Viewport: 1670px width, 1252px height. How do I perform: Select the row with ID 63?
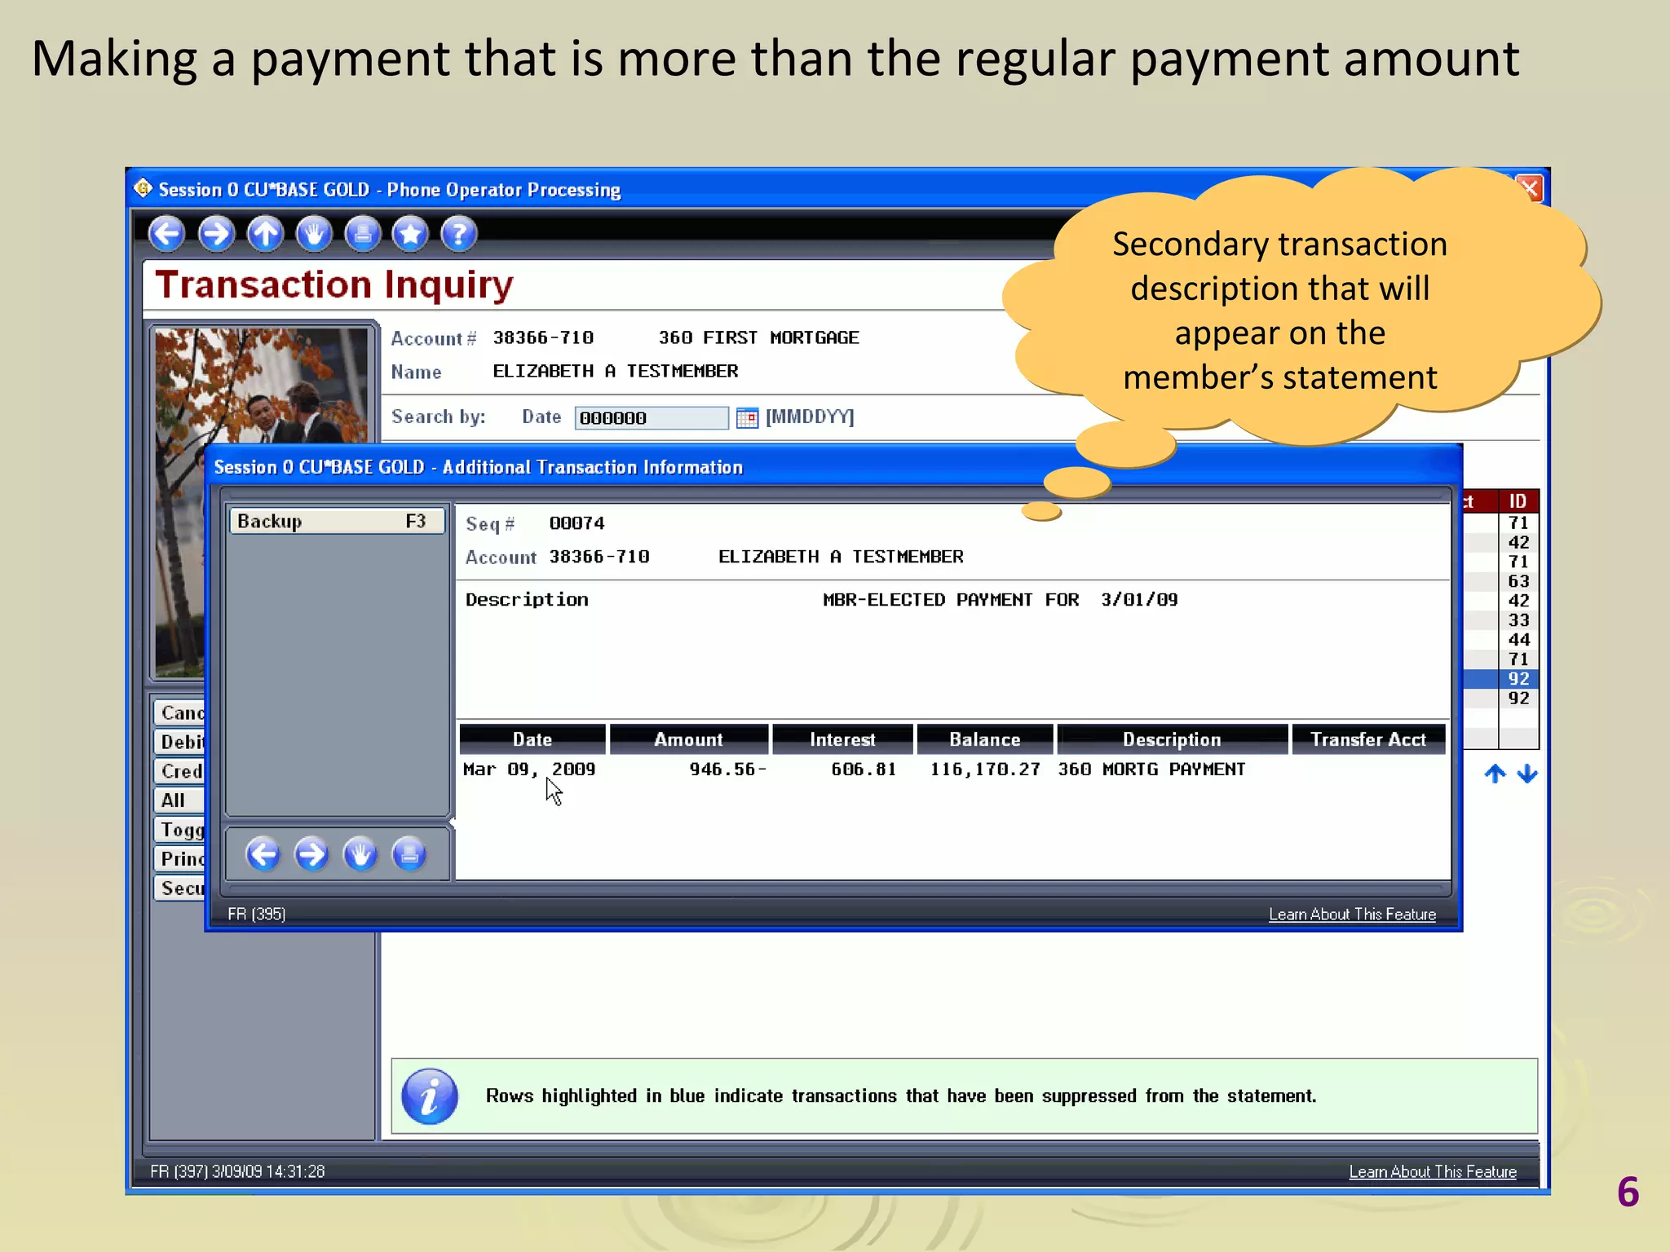pyautogui.click(x=1501, y=581)
